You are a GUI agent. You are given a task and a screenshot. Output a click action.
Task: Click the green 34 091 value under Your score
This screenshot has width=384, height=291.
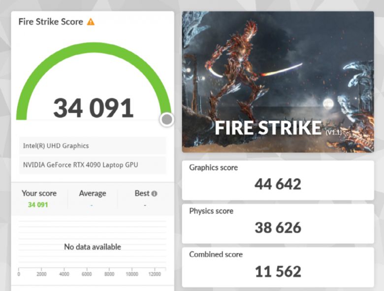38,205
